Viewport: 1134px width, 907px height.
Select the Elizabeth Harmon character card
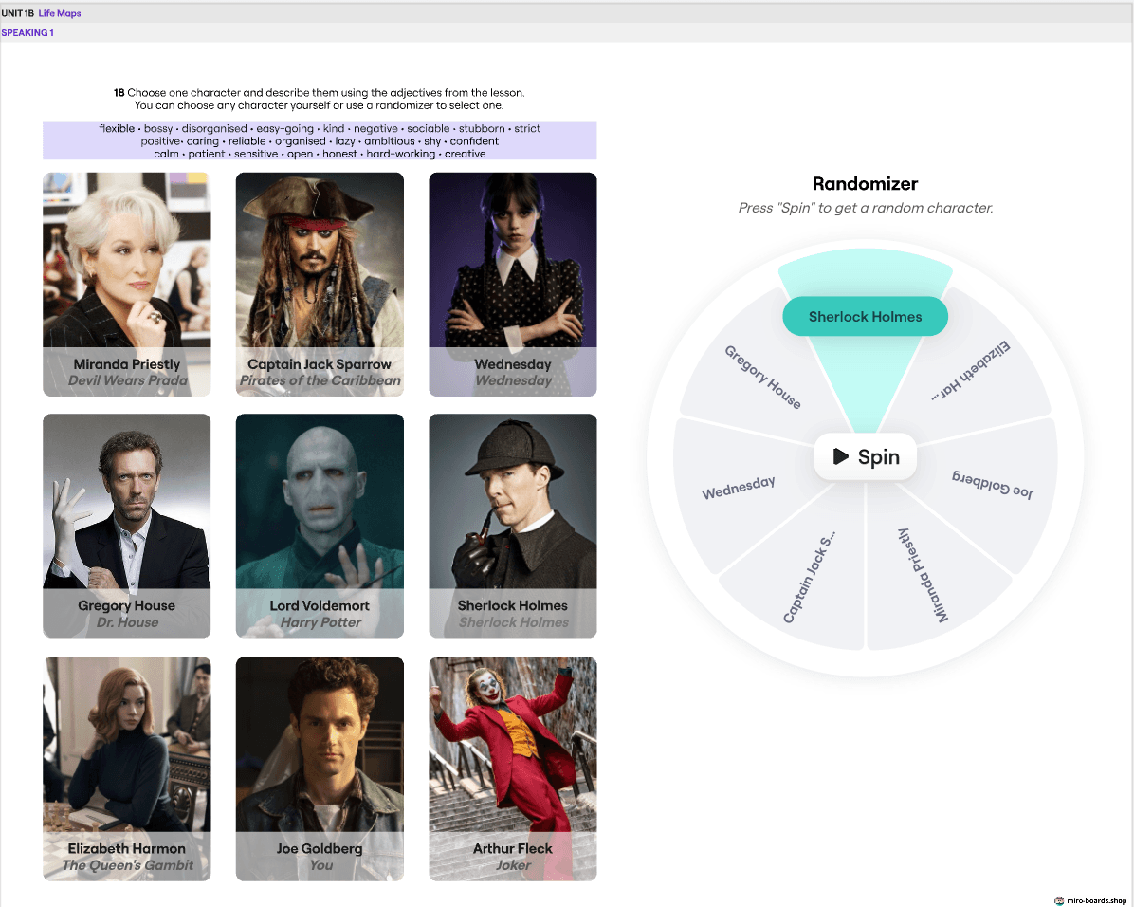126,768
